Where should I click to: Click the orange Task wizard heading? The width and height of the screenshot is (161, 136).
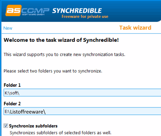tap(135, 27)
